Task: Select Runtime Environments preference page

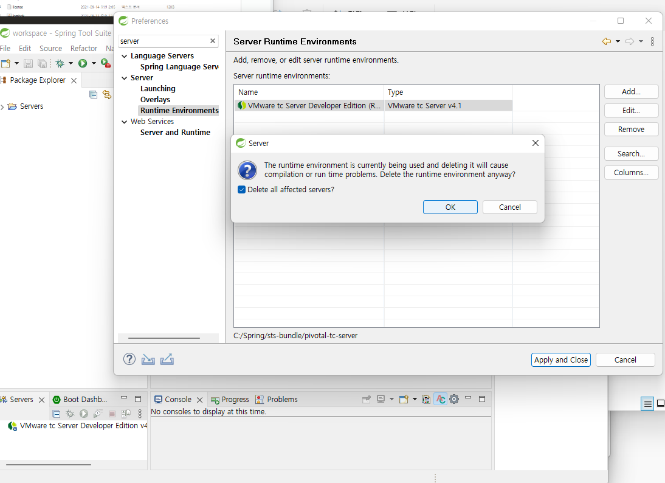Action: [x=179, y=111]
